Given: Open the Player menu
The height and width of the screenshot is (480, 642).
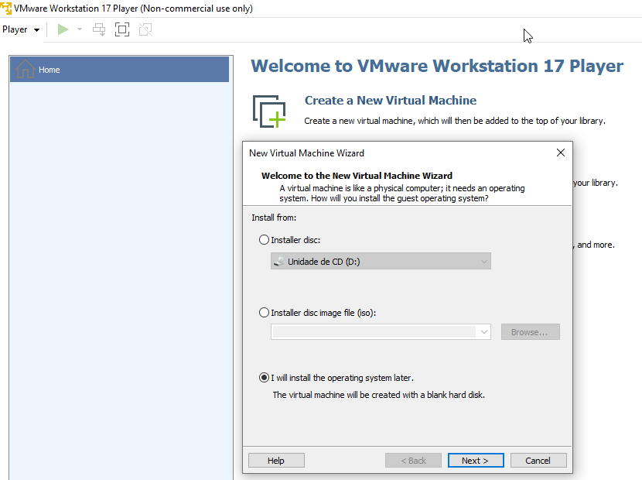Looking at the screenshot, I should (21, 29).
